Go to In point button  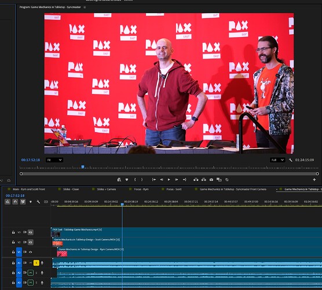[x=154, y=180]
